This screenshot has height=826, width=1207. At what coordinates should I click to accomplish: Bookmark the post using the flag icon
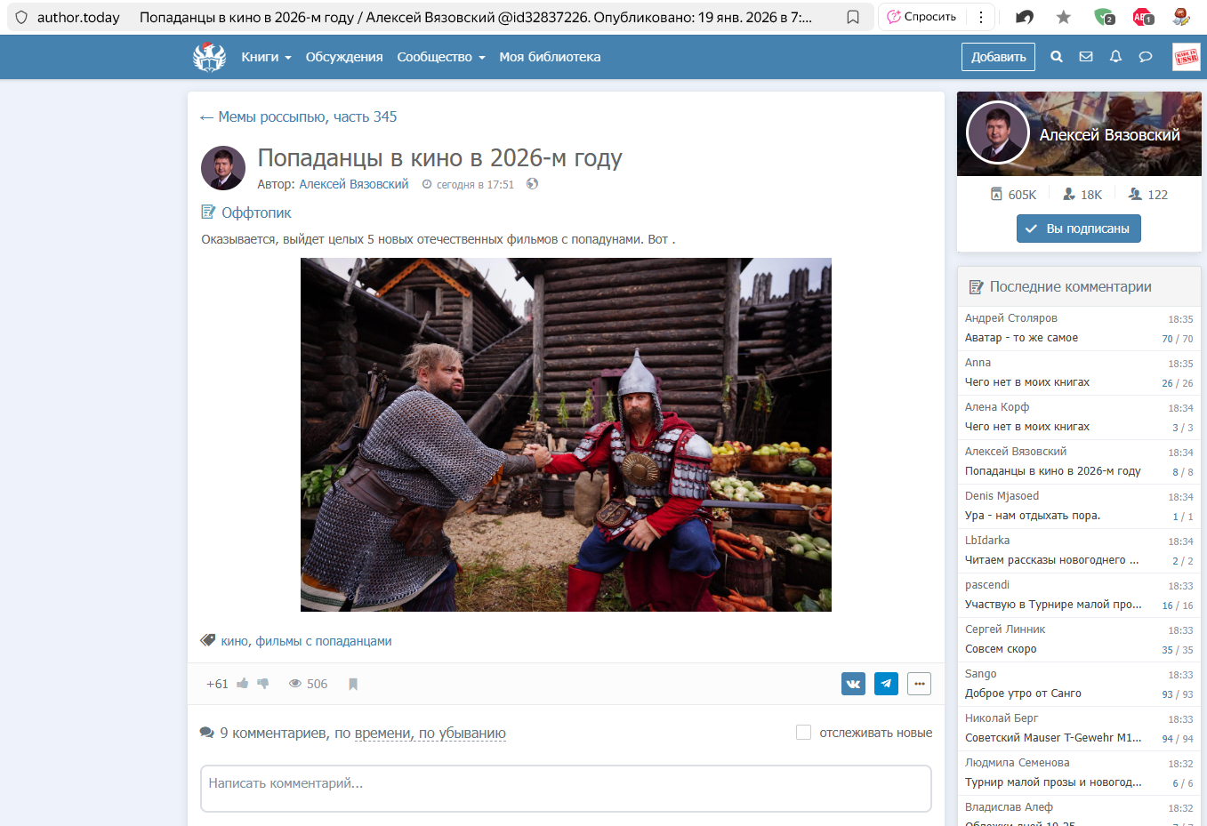click(353, 684)
